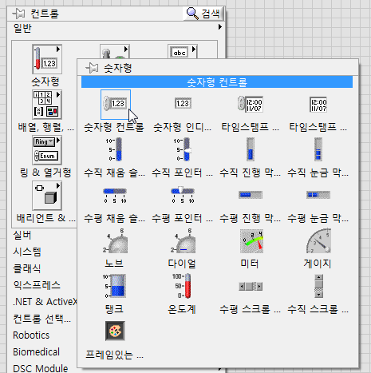Choose 컨트롤 선택... entry
This screenshot has height=373, width=371.
[42, 319]
